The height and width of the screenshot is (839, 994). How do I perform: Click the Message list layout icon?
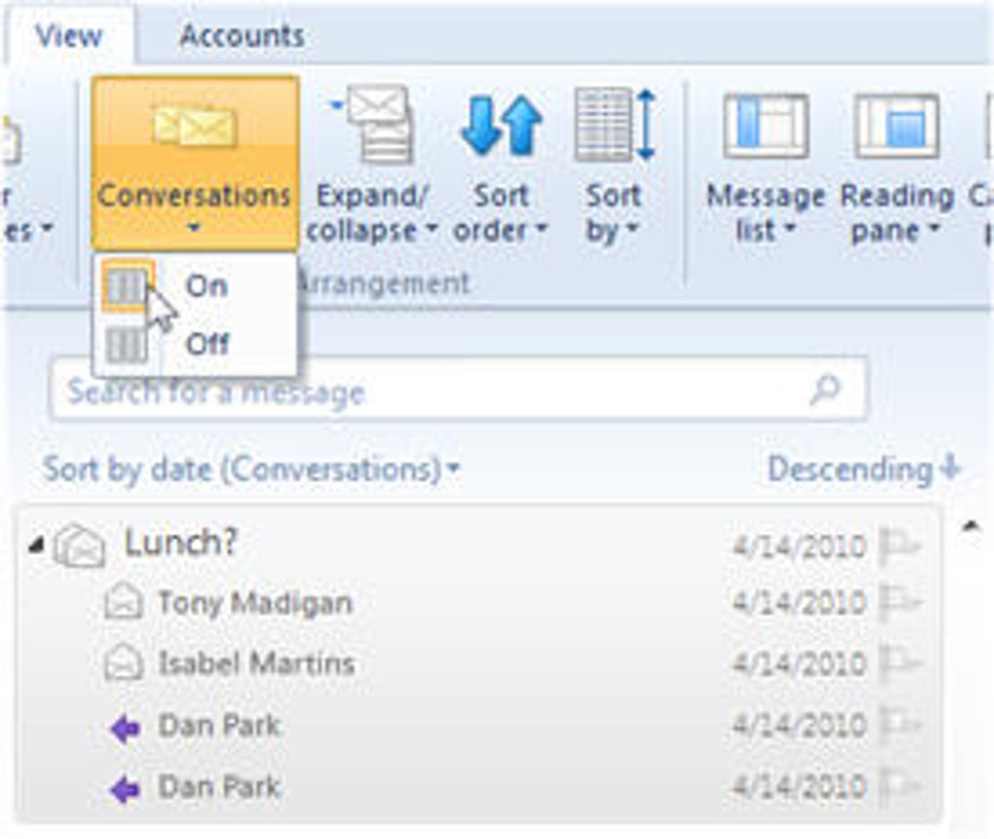point(765,126)
